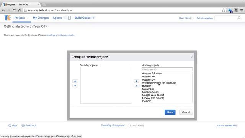Open the Agents tab

pyautogui.click(x=57, y=18)
